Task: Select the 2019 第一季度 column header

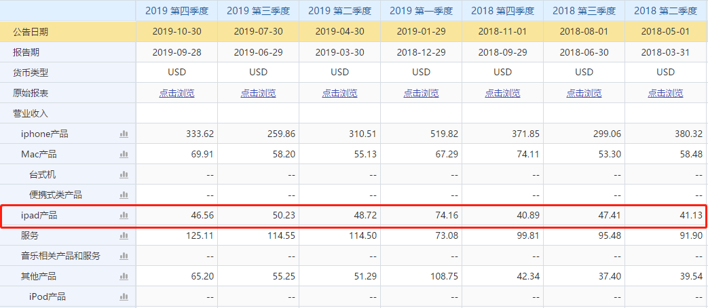Action: tap(422, 11)
